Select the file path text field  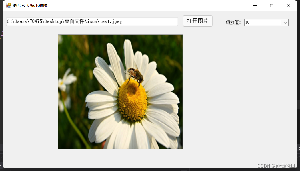91,21
